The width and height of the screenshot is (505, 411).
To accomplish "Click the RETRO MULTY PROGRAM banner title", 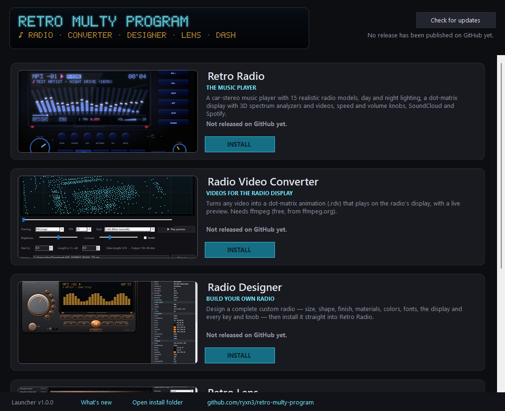I will pyautogui.click(x=103, y=21).
